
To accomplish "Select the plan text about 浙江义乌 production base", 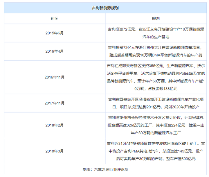I will (156, 33).
